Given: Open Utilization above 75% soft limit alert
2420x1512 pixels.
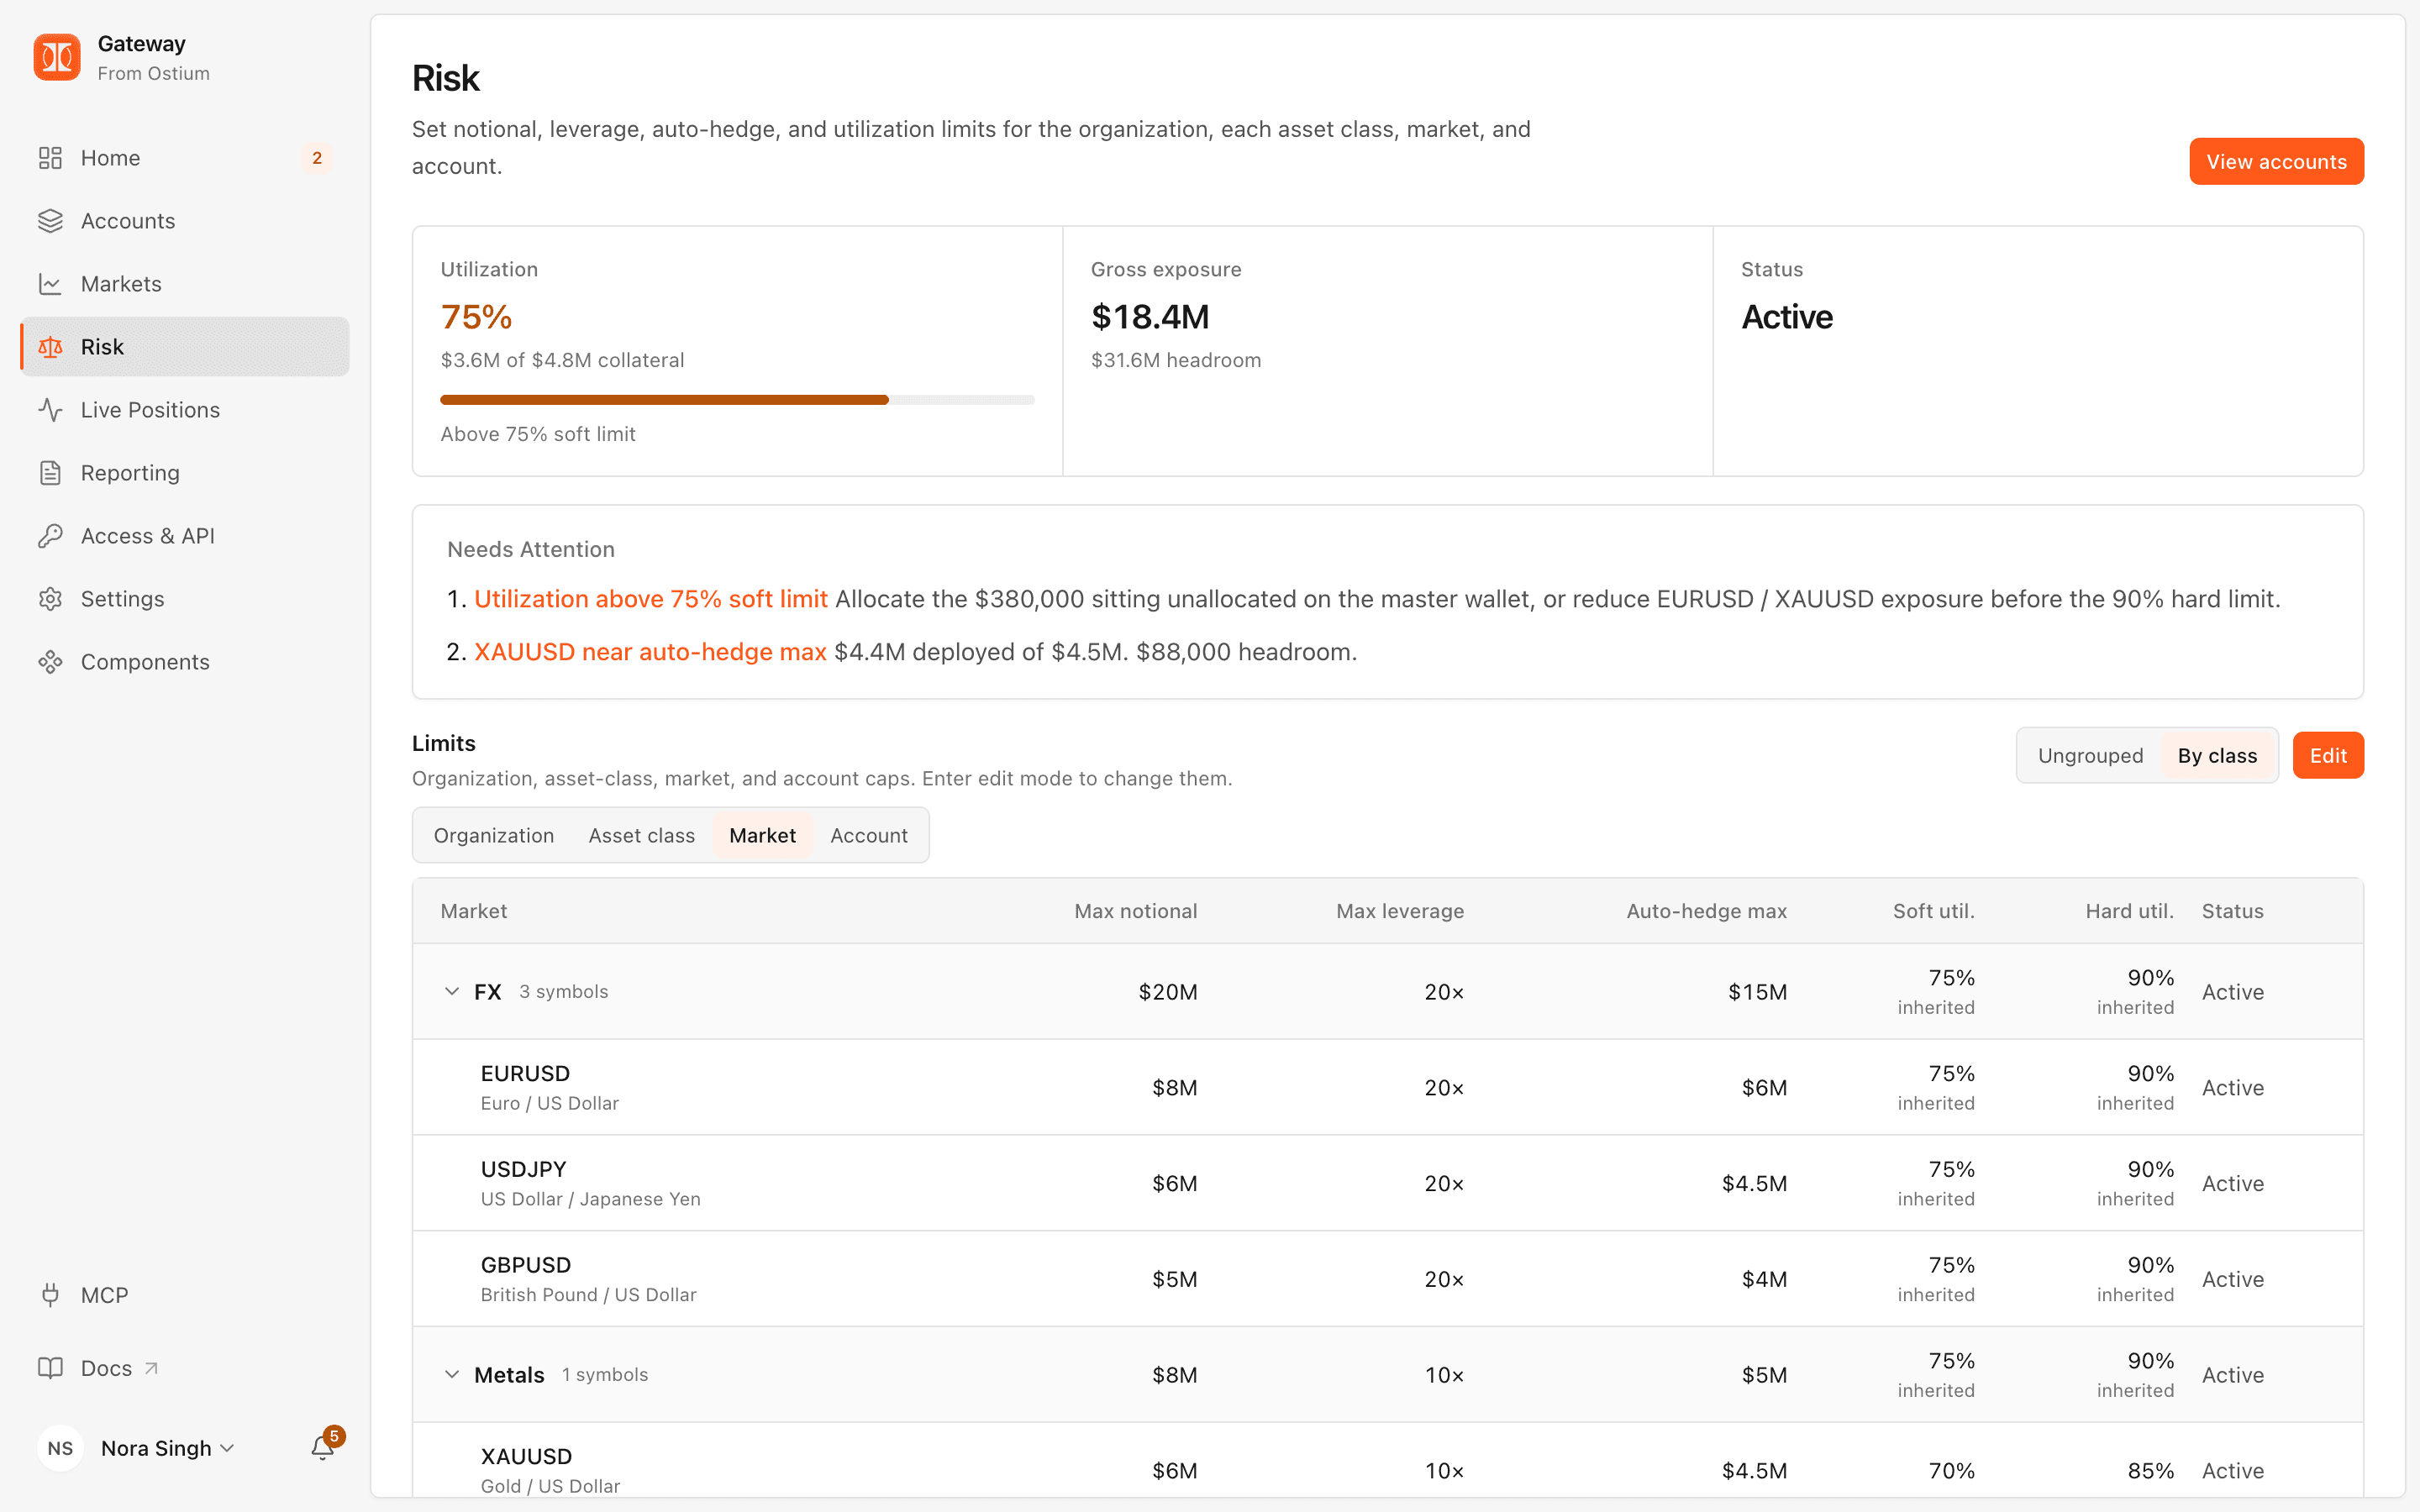Looking at the screenshot, I should 651,599.
